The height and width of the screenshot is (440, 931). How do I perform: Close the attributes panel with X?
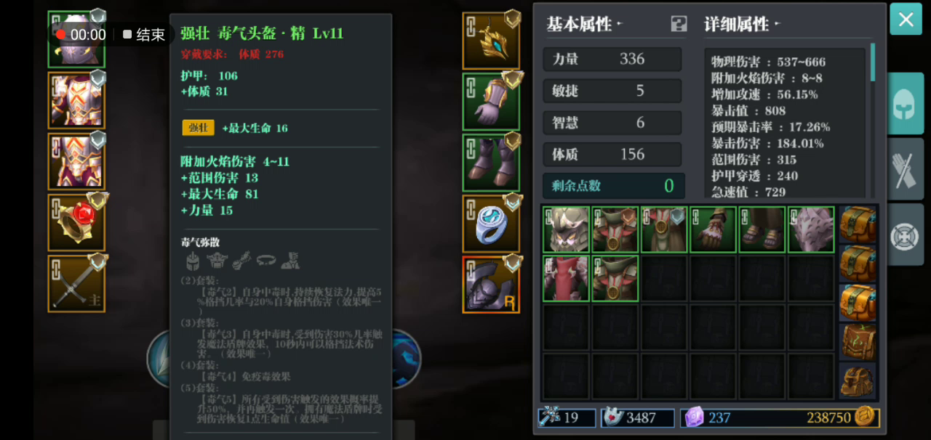906,20
